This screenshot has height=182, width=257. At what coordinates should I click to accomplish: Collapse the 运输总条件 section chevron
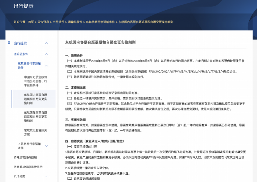coord(46,54)
